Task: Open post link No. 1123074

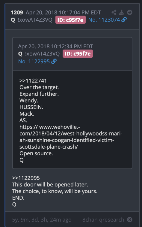Action: [104, 20]
